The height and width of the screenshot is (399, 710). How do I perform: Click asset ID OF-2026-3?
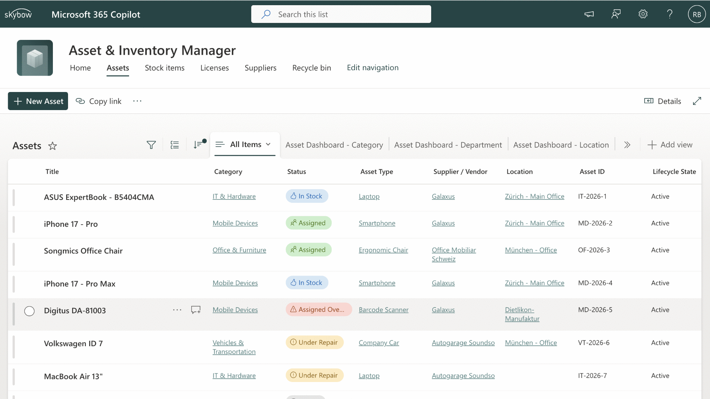594,250
